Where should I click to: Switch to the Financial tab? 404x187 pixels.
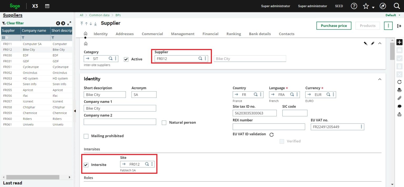click(x=210, y=34)
